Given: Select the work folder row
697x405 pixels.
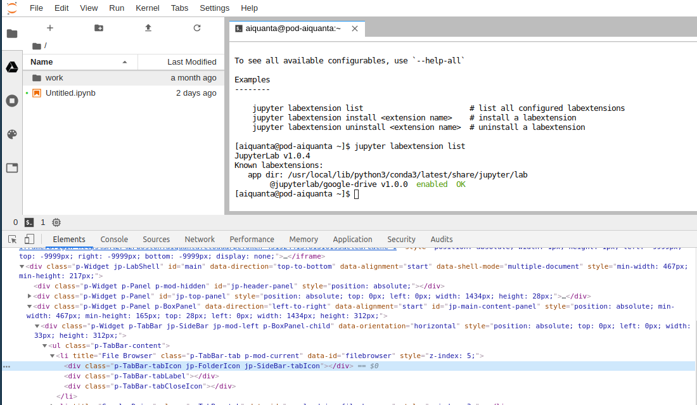Looking at the screenshot, I should pos(124,78).
